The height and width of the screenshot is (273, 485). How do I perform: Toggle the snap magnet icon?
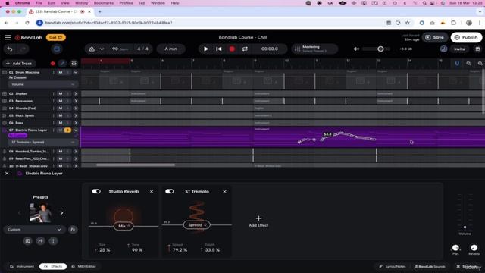(457, 64)
